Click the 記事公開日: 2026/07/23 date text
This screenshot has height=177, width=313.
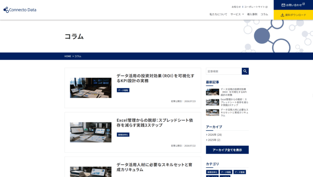click(183, 102)
